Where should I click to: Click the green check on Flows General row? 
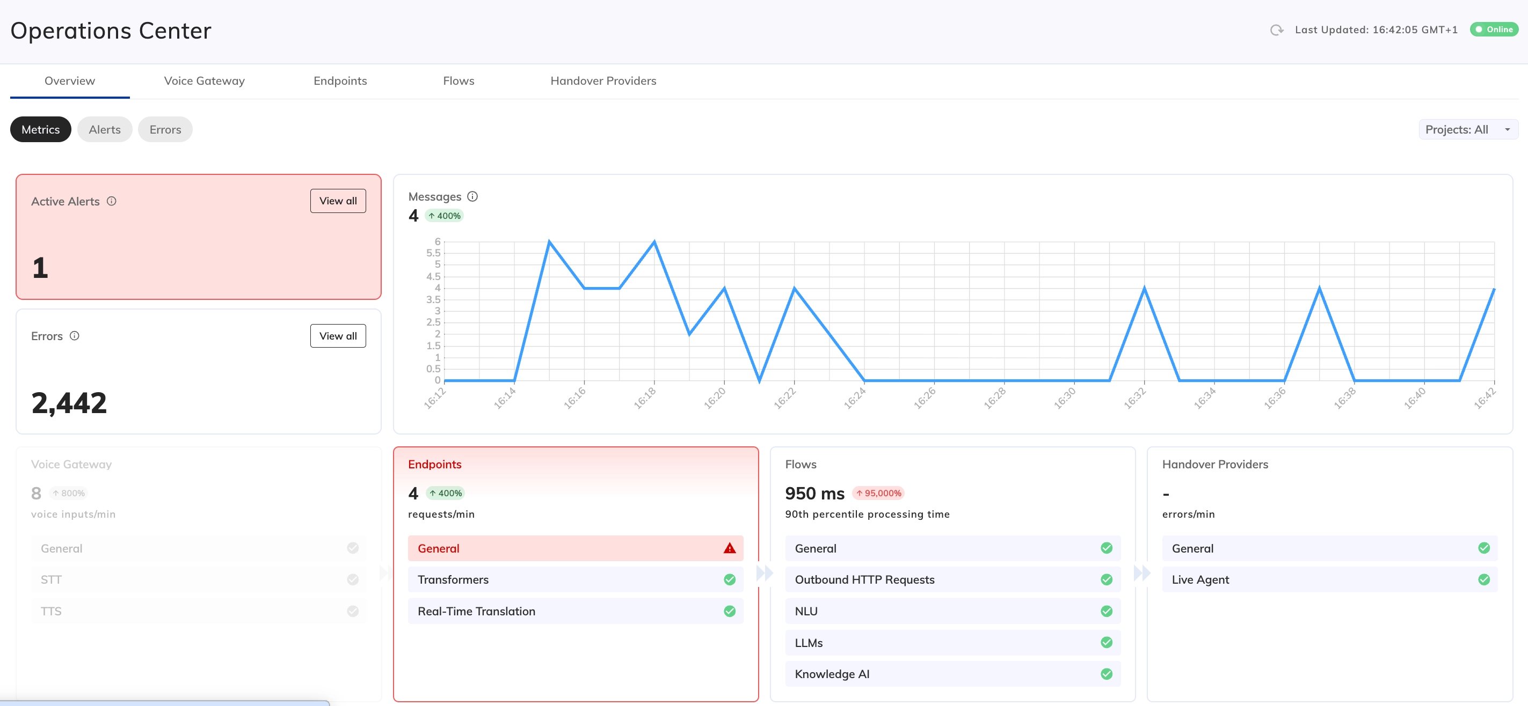[x=1106, y=548]
